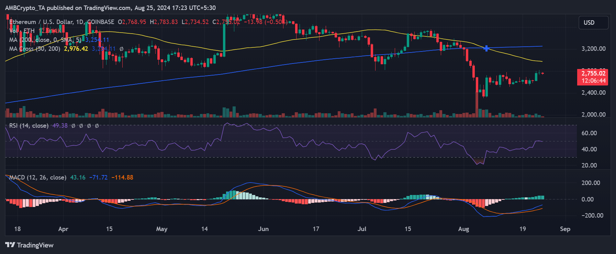Click the 200.00 MACD axis label
Viewport: 616px width, 254px height.
591,183
